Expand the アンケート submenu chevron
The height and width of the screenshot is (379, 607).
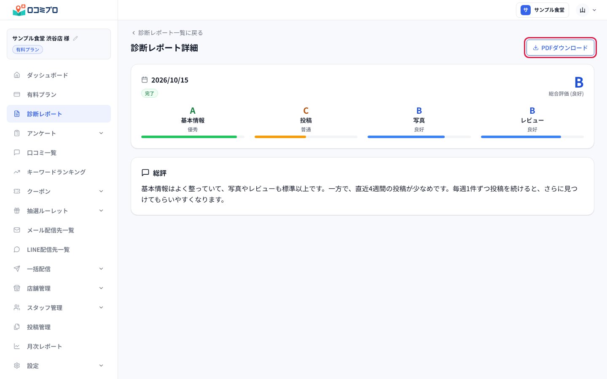click(101, 133)
